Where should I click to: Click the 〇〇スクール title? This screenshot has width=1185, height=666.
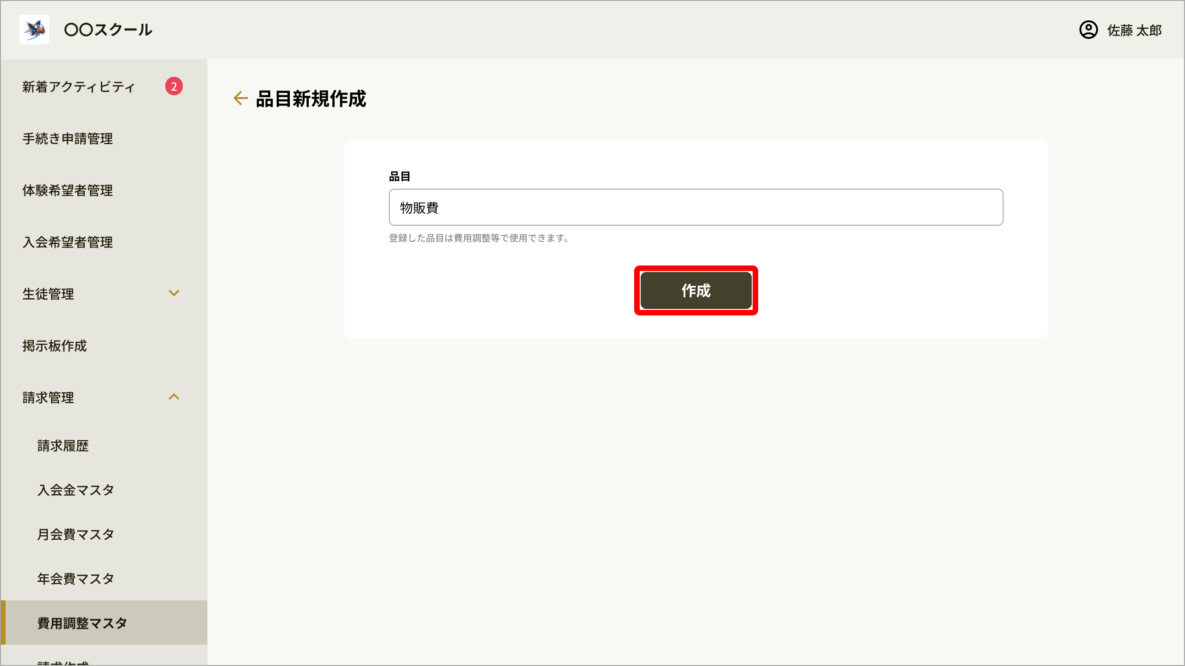[108, 30]
